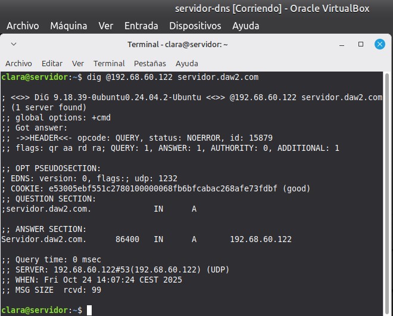
Task: Open the VirtualBox Entrada menu
Action: click(141, 26)
